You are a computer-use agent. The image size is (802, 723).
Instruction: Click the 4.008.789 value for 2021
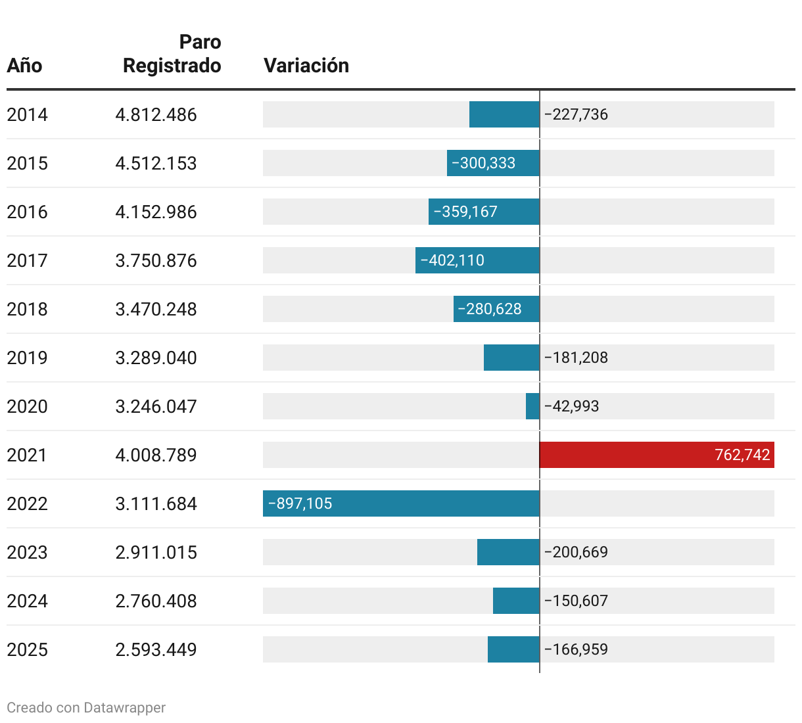[156, 455]
